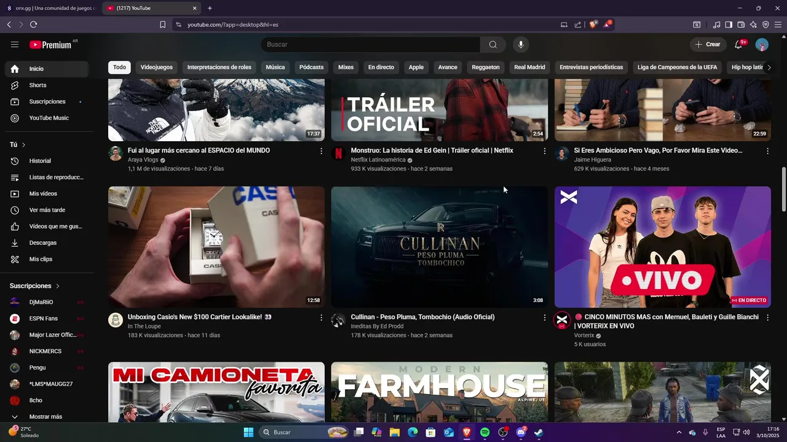Open Ver más tarde in sidebar
The height and width of the screenshot is (442, 787).
click(47, 210)
